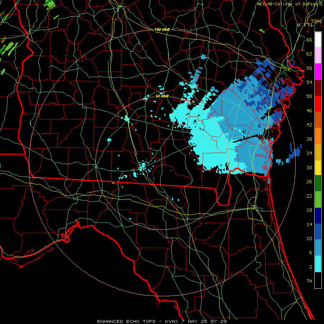Click the legend value 66
Viewport: 324px width, 324px height.
click(309, 40)
